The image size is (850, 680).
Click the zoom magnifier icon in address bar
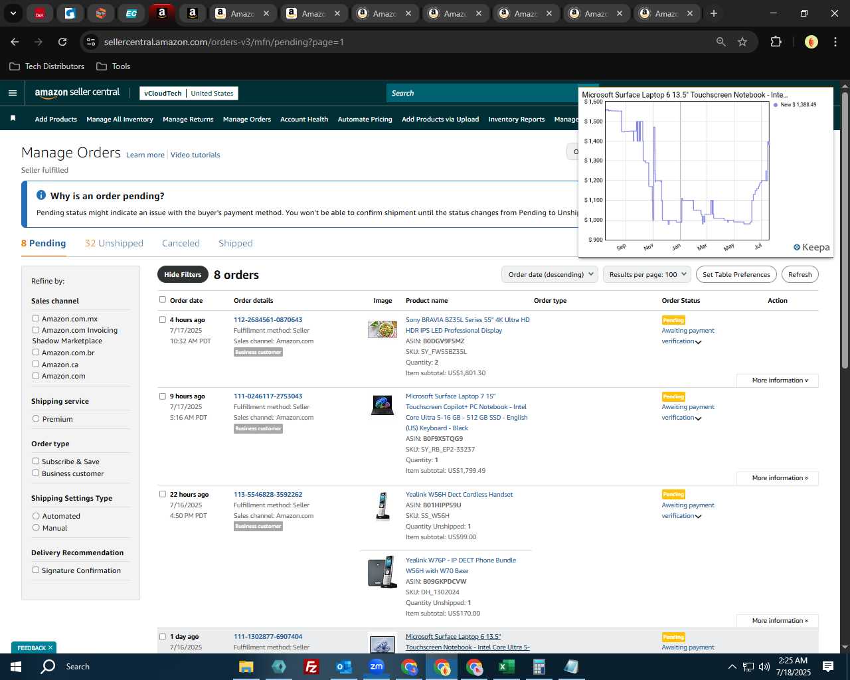(721, 42)
